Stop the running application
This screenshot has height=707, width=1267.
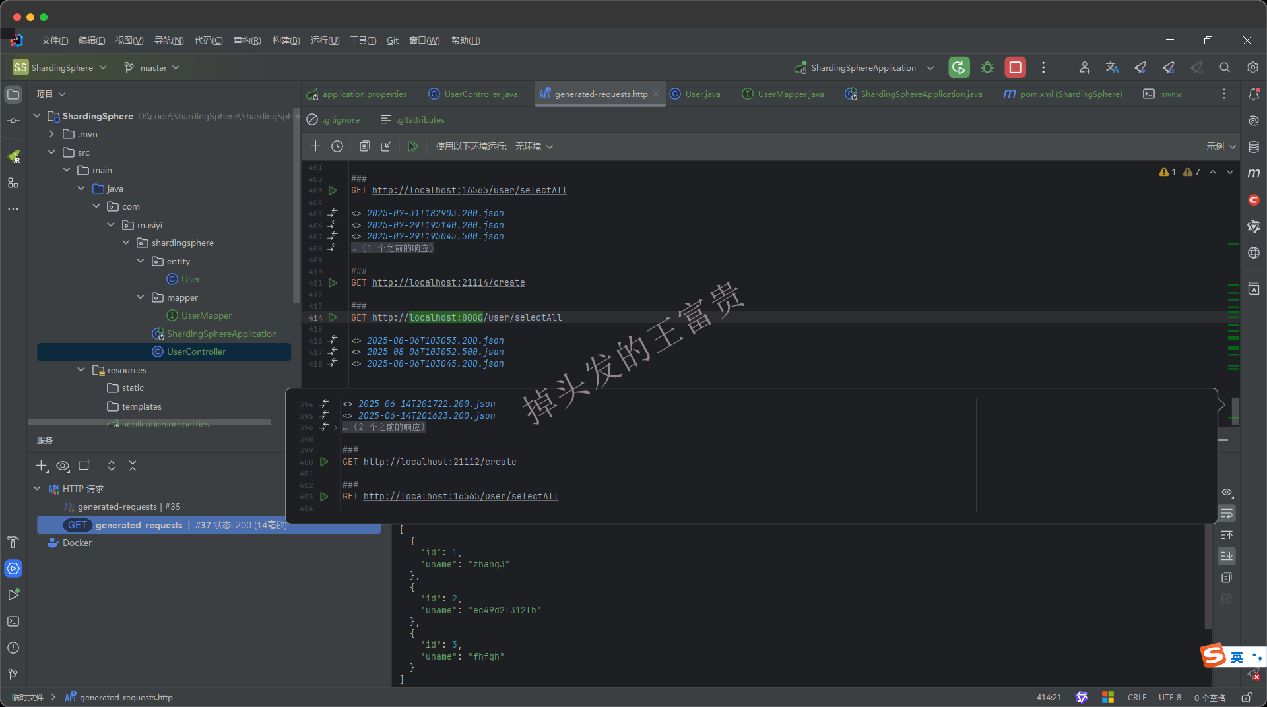tap(1015, 67)
